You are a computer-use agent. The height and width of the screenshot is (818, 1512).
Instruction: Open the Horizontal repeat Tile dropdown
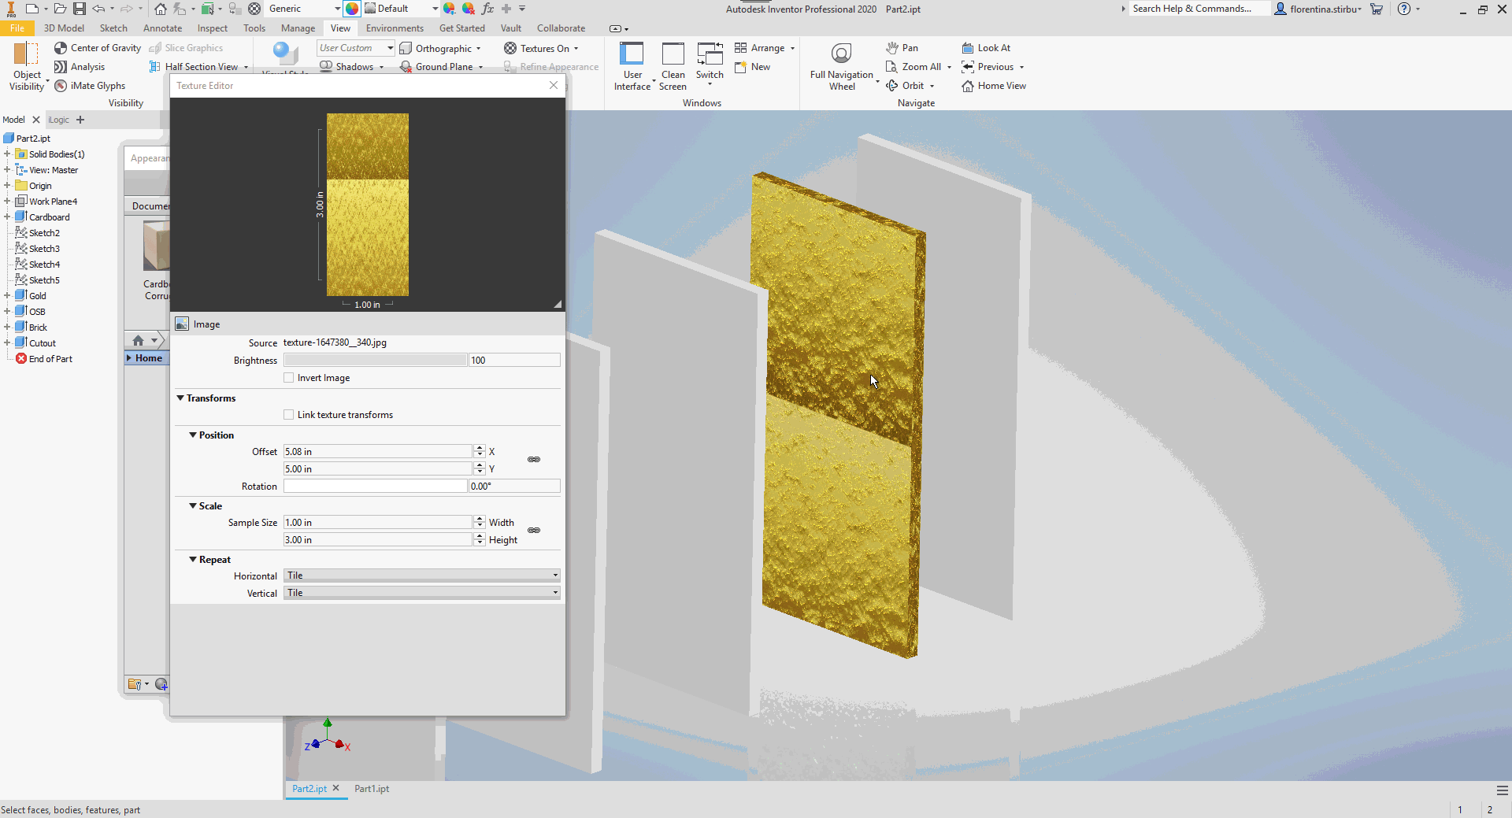pos(553,576)
